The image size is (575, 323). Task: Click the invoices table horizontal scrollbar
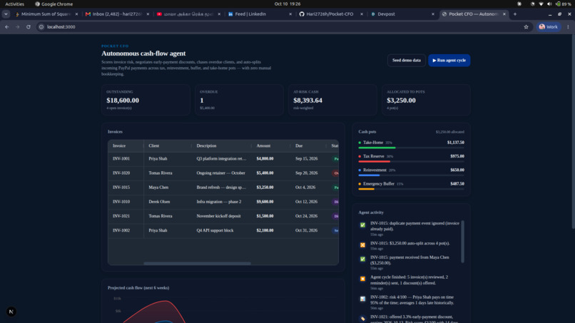198,263
